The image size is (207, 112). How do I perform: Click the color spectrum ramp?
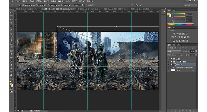coord(180,24)
